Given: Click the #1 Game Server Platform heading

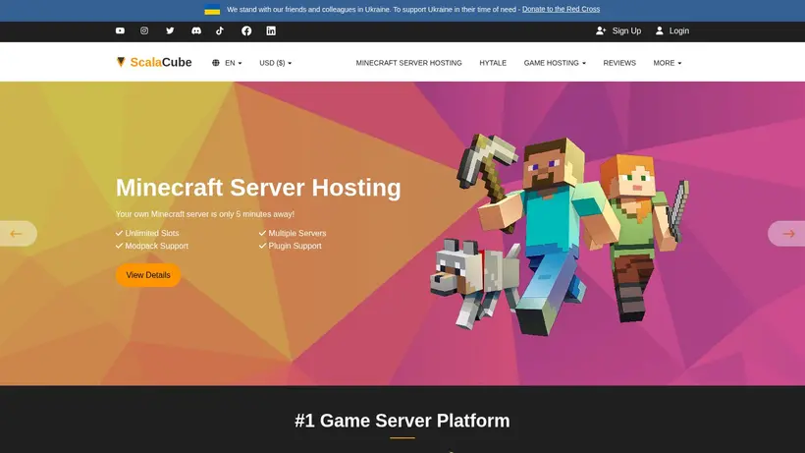Looking at the screenshot, I should (402, 421).
